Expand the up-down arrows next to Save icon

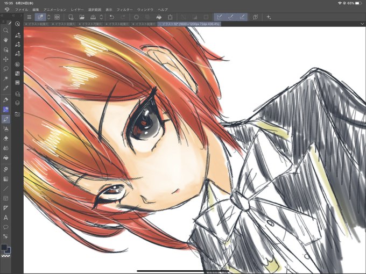coord(101,17)
